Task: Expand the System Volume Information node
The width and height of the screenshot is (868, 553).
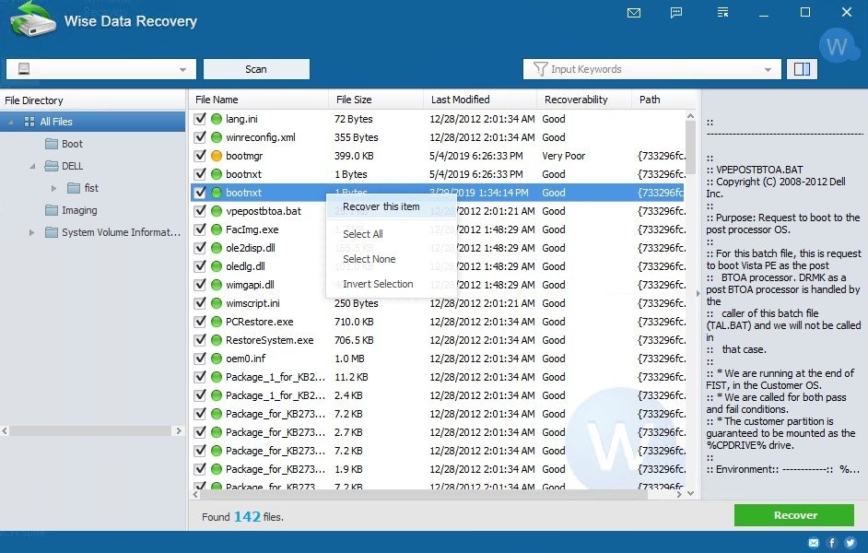Action: point(31,232)
